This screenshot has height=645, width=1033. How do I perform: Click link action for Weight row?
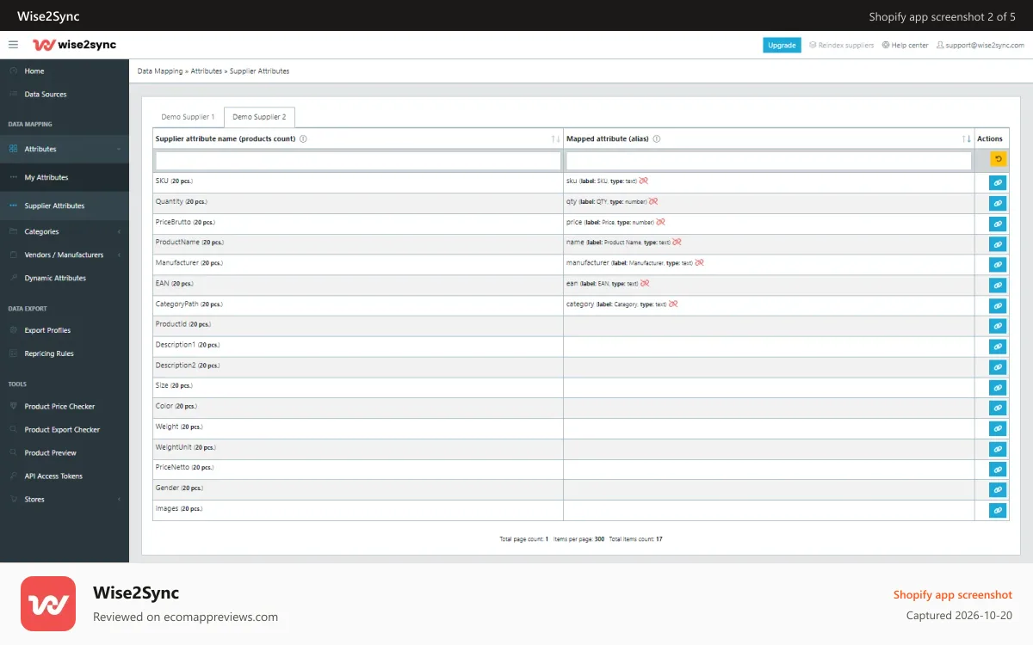point(998,428)
